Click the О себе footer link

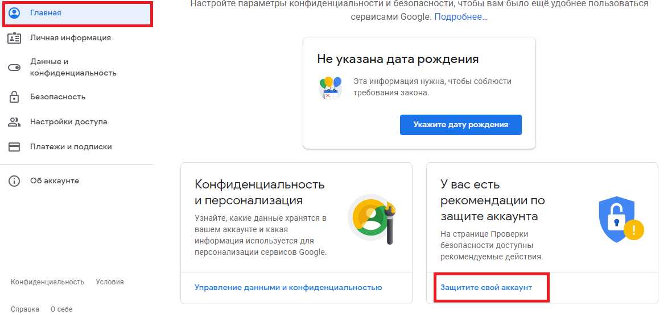coord(61,309)
